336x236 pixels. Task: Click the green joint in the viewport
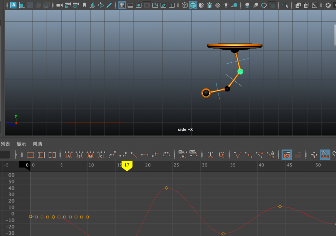(240, 71)
